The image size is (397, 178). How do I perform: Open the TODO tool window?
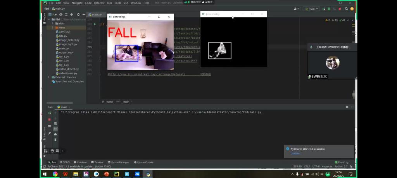coord(65,162)
